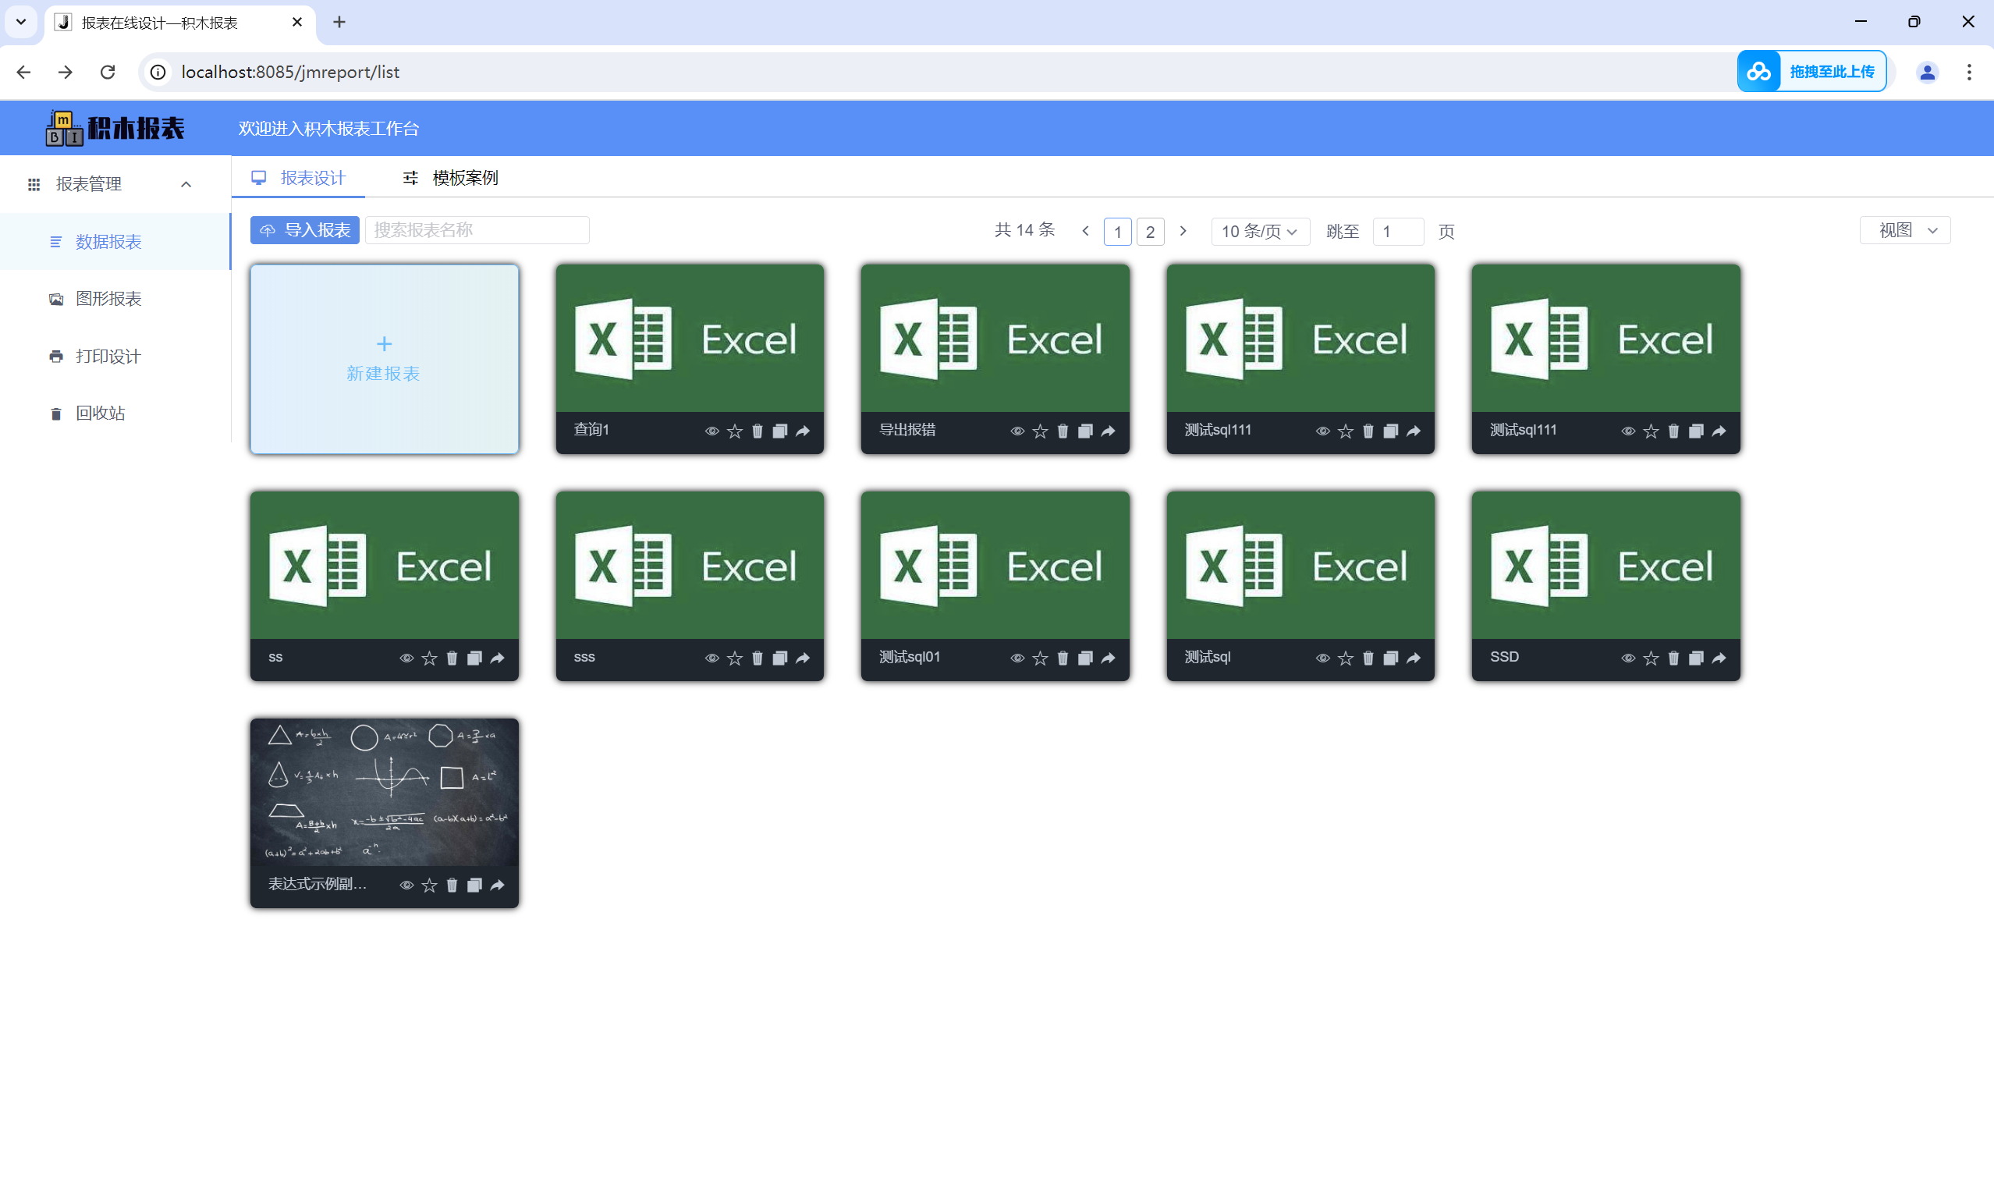This screenshot has height=1189, width=1994.
Task: Share the 导出报错 report via arrow icon
Action: tap(1109, 431)
